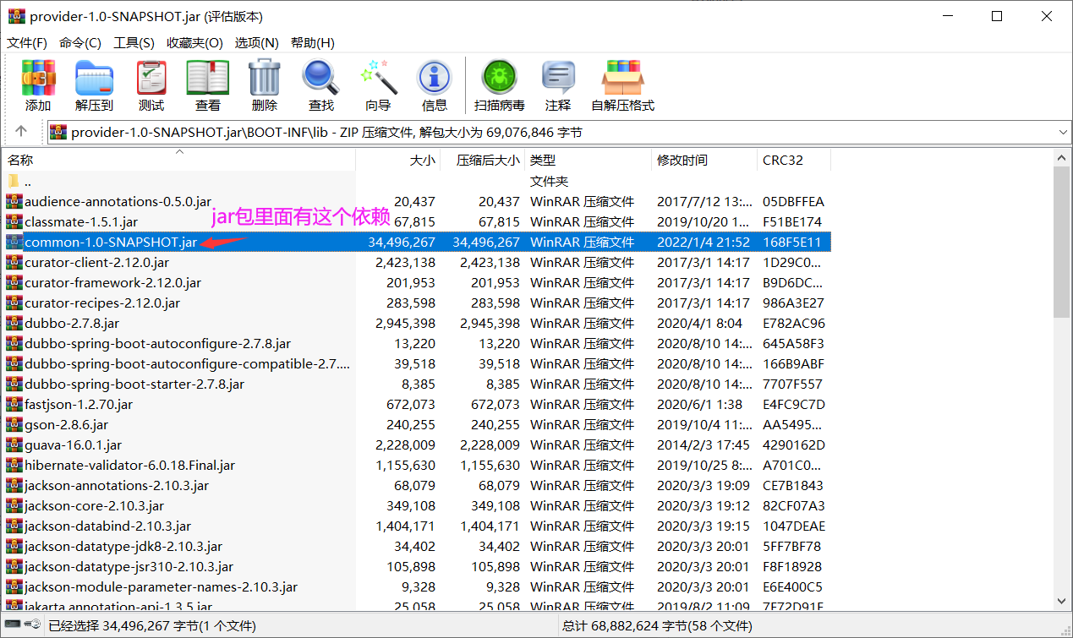Open the 解压到 (Extract to) tool

coord(94,86)
